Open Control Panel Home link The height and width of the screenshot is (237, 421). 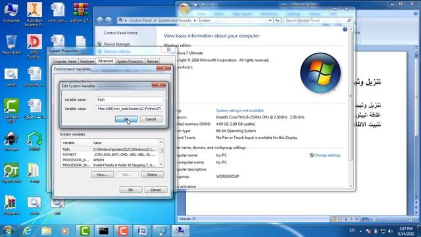pyautogui.click(x=120, y=33)
